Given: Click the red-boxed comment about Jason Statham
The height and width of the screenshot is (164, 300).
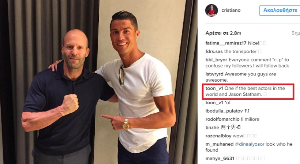Looking at the screenshot, I should [248, 91].
